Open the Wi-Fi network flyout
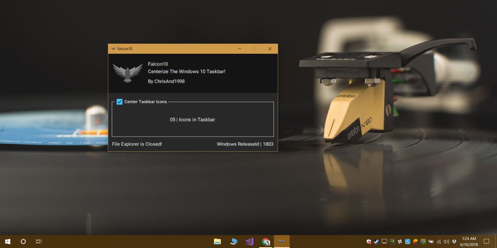The height and width of the screenshot is (248, 497). click(x=439, y=242)
